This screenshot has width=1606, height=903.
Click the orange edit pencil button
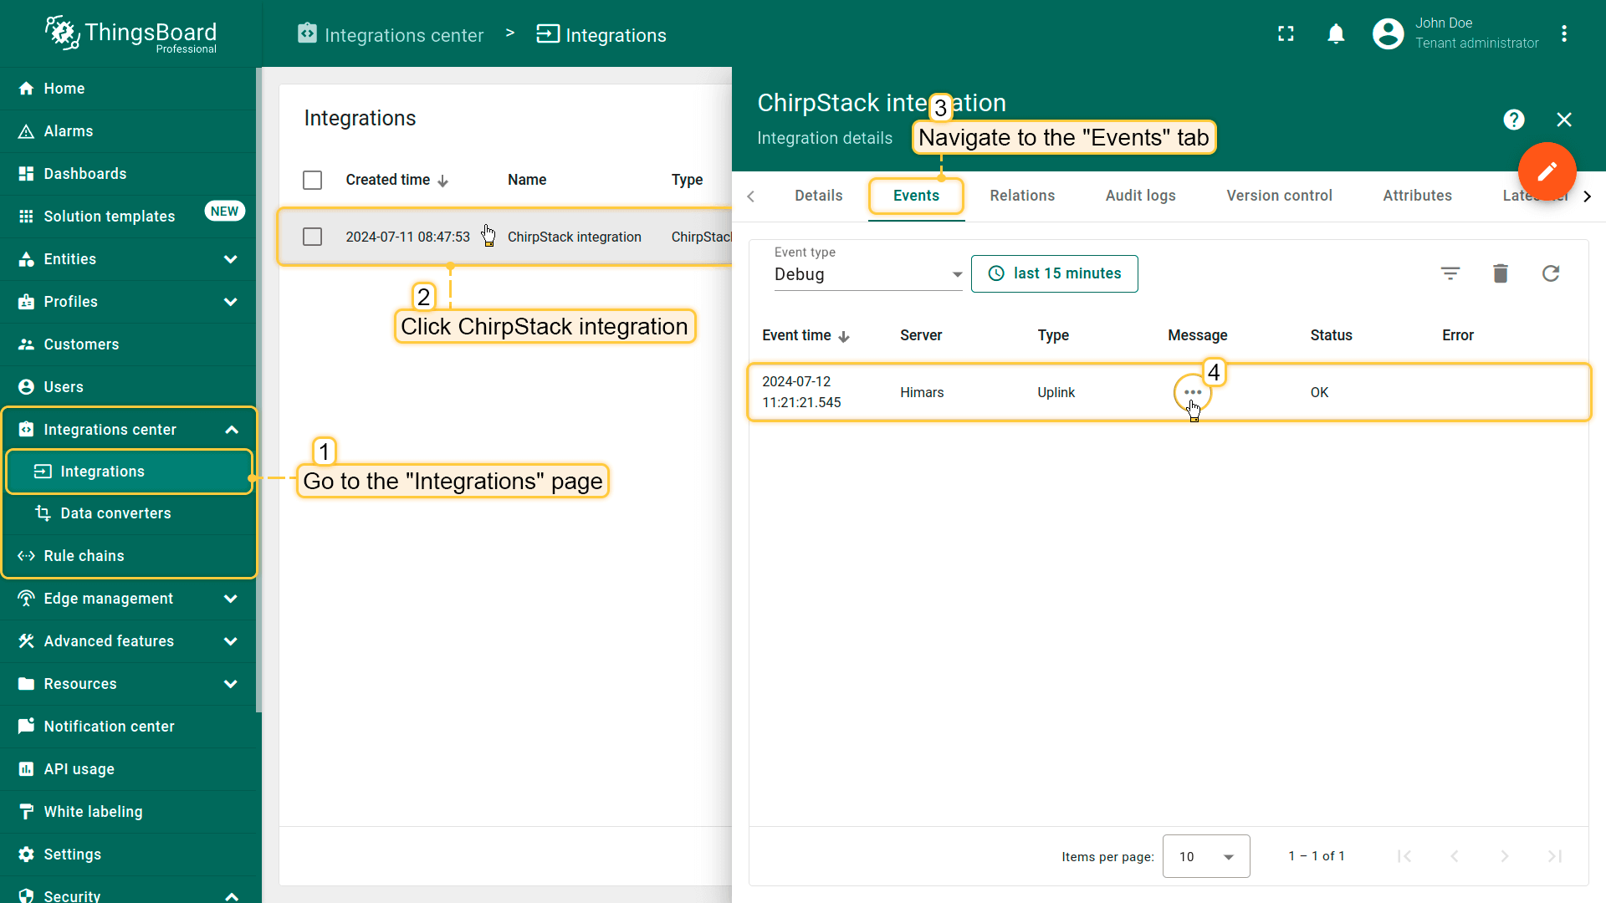point(1547,171)
